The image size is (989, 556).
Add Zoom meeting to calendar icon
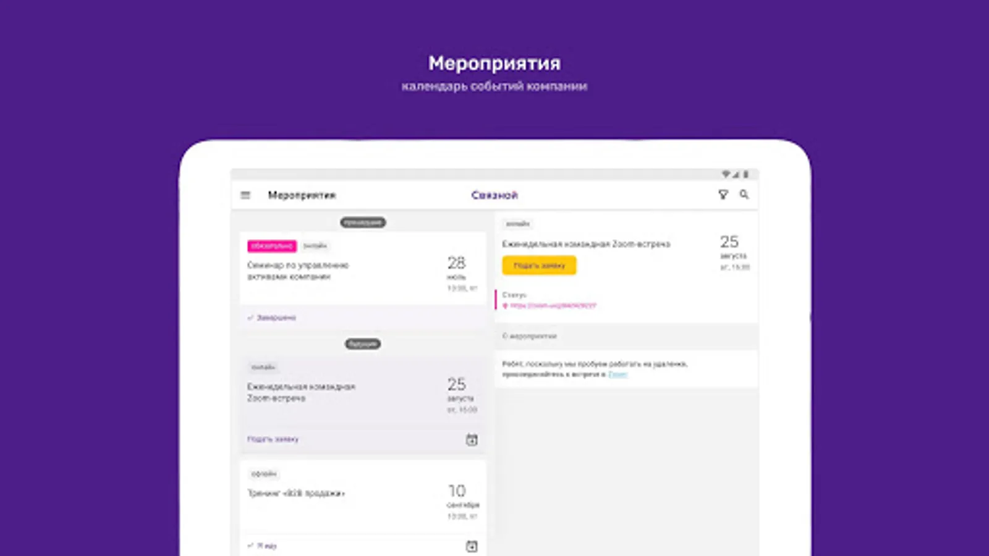pyautogui.click(x=472, y=440)
